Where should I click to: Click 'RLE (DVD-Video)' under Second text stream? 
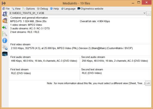pos(92,73)
